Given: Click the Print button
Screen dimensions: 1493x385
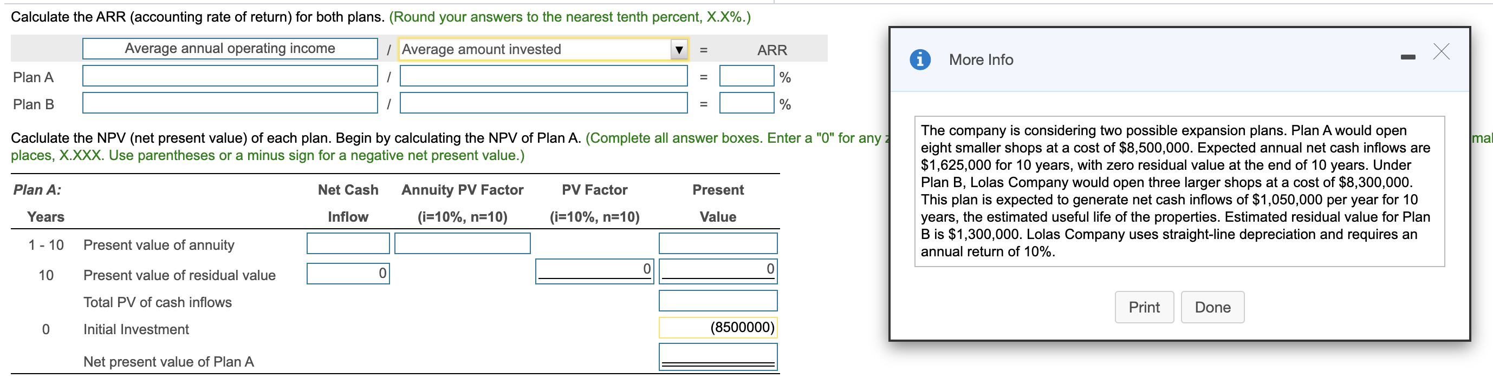Looking at the screenshot, I should [1144, 307].
